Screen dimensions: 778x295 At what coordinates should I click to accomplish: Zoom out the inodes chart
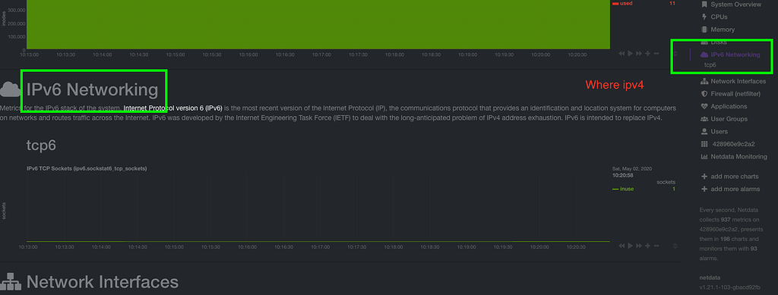coord(656,53)
